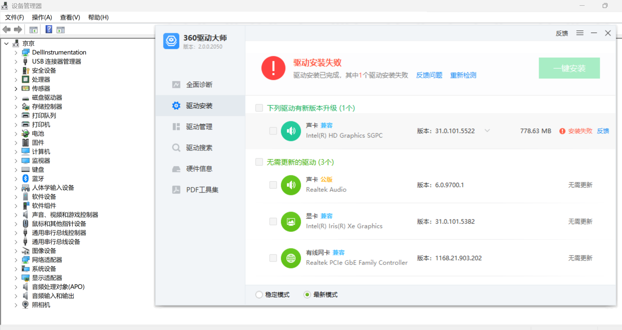Click 反馈 link beside 安装失败
Viewport: 622px width, 330px height.
point(603,131)
